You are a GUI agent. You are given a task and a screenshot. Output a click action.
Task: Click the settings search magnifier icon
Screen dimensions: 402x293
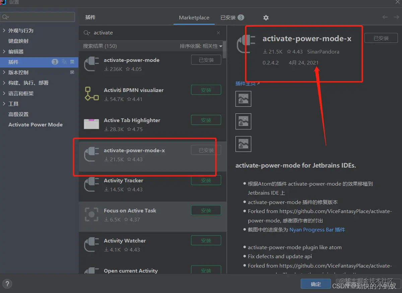pyautogui.click(x=5, y=17)
